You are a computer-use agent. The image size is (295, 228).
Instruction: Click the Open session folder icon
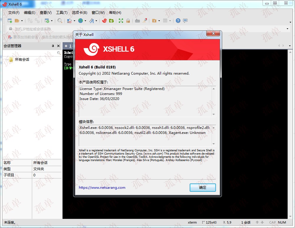(17, 21)
